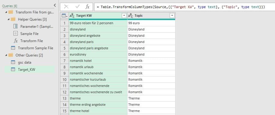275x115 pixels.
Task: Select the Other Queries folder icon
Action: click(11, 55)
